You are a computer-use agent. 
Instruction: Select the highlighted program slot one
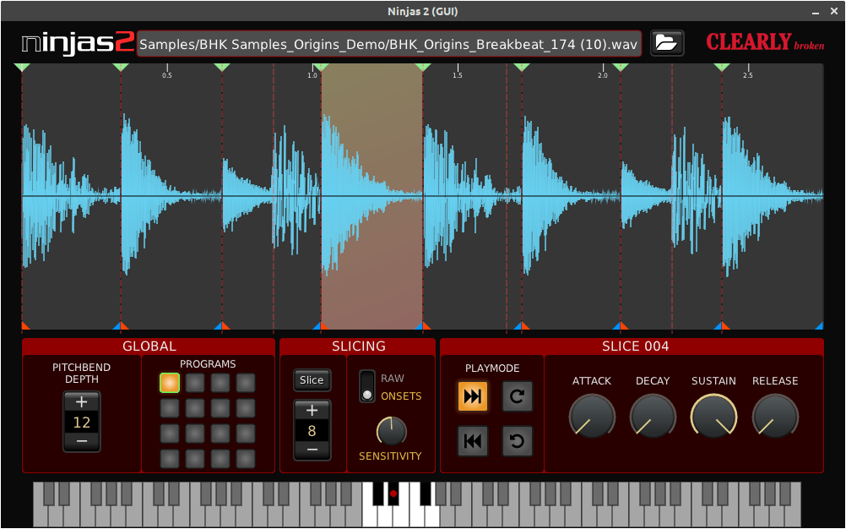[171, 384]
